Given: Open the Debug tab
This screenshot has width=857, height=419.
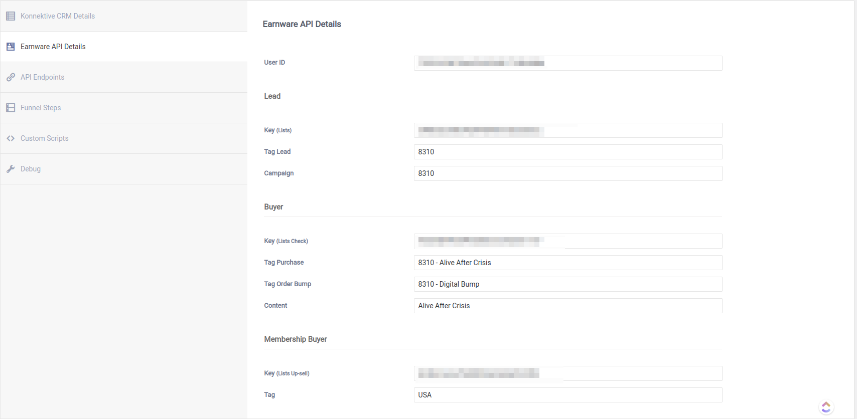Looking at the screenshot, I should [x=31, y=169].
